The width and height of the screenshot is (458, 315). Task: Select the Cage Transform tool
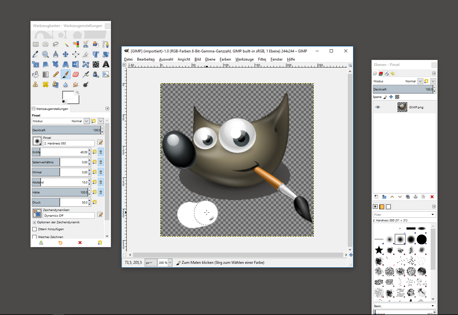(86, 64)
